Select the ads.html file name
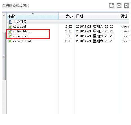 [x=20, y=27]
